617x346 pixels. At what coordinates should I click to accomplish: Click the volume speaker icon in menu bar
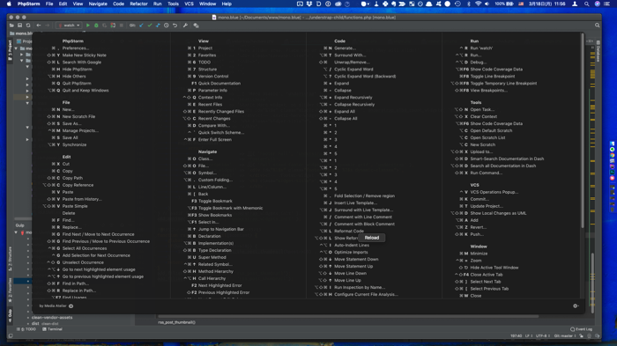(487, 4)
